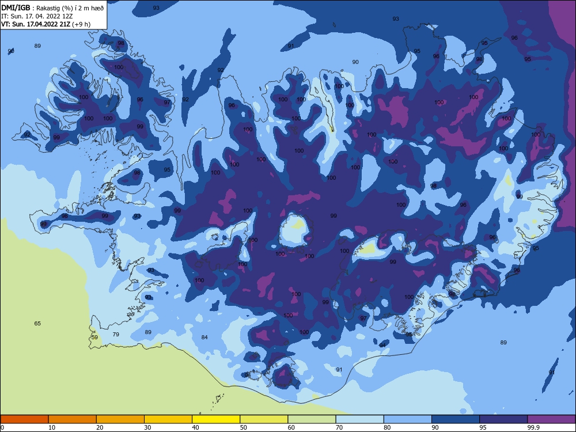Click the light blue 80–90 legend swatch

[x=408, y=419]
